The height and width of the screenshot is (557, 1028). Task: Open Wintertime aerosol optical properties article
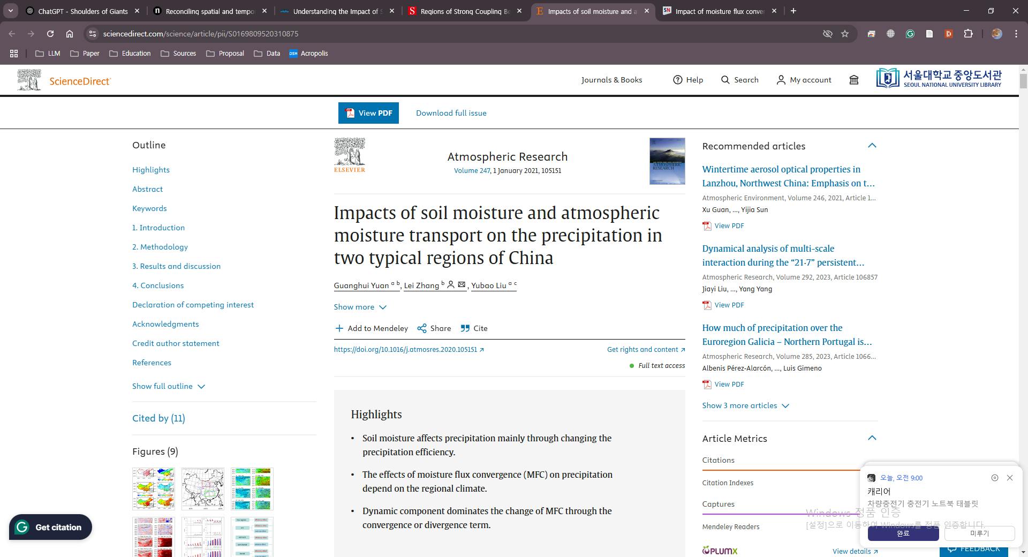pos(789,176)
